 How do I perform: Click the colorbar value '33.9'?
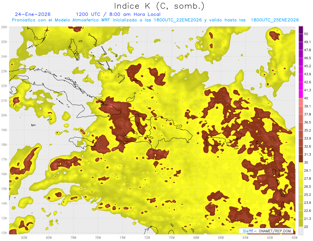coord(308,138)
